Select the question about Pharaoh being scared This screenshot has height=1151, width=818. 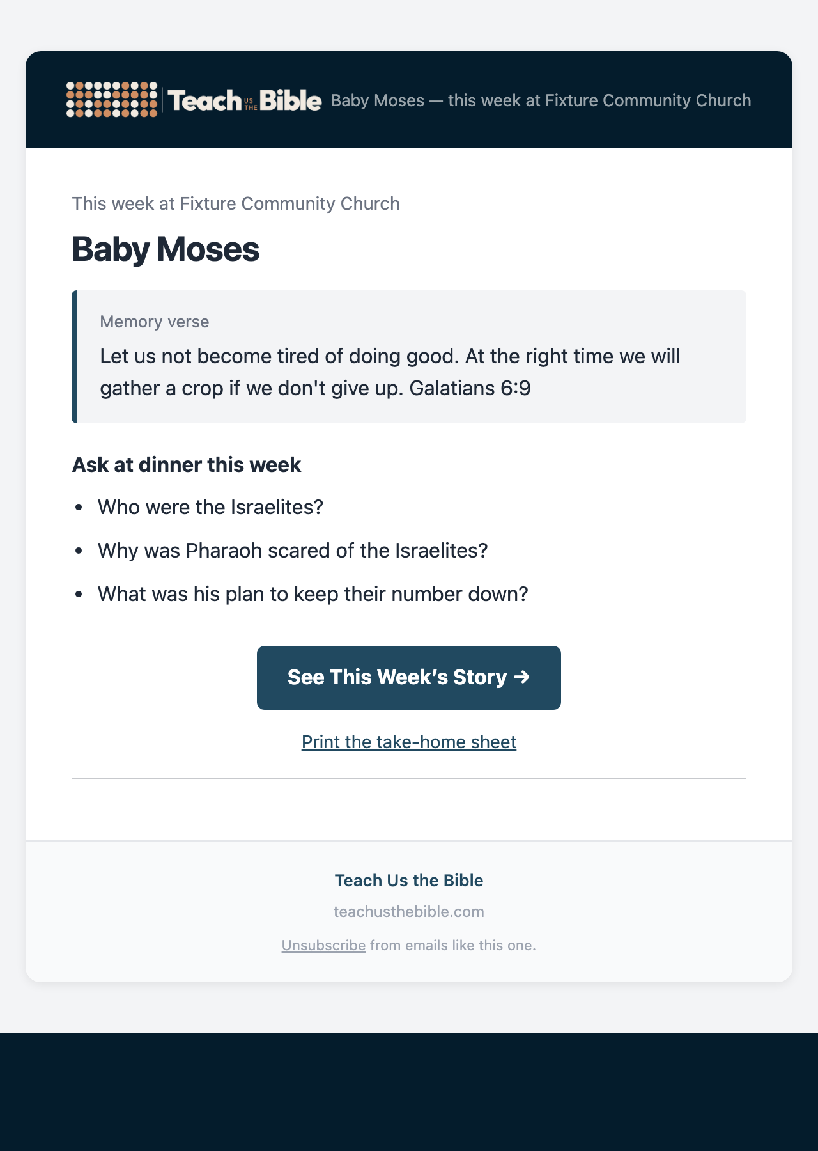[293, 551]
